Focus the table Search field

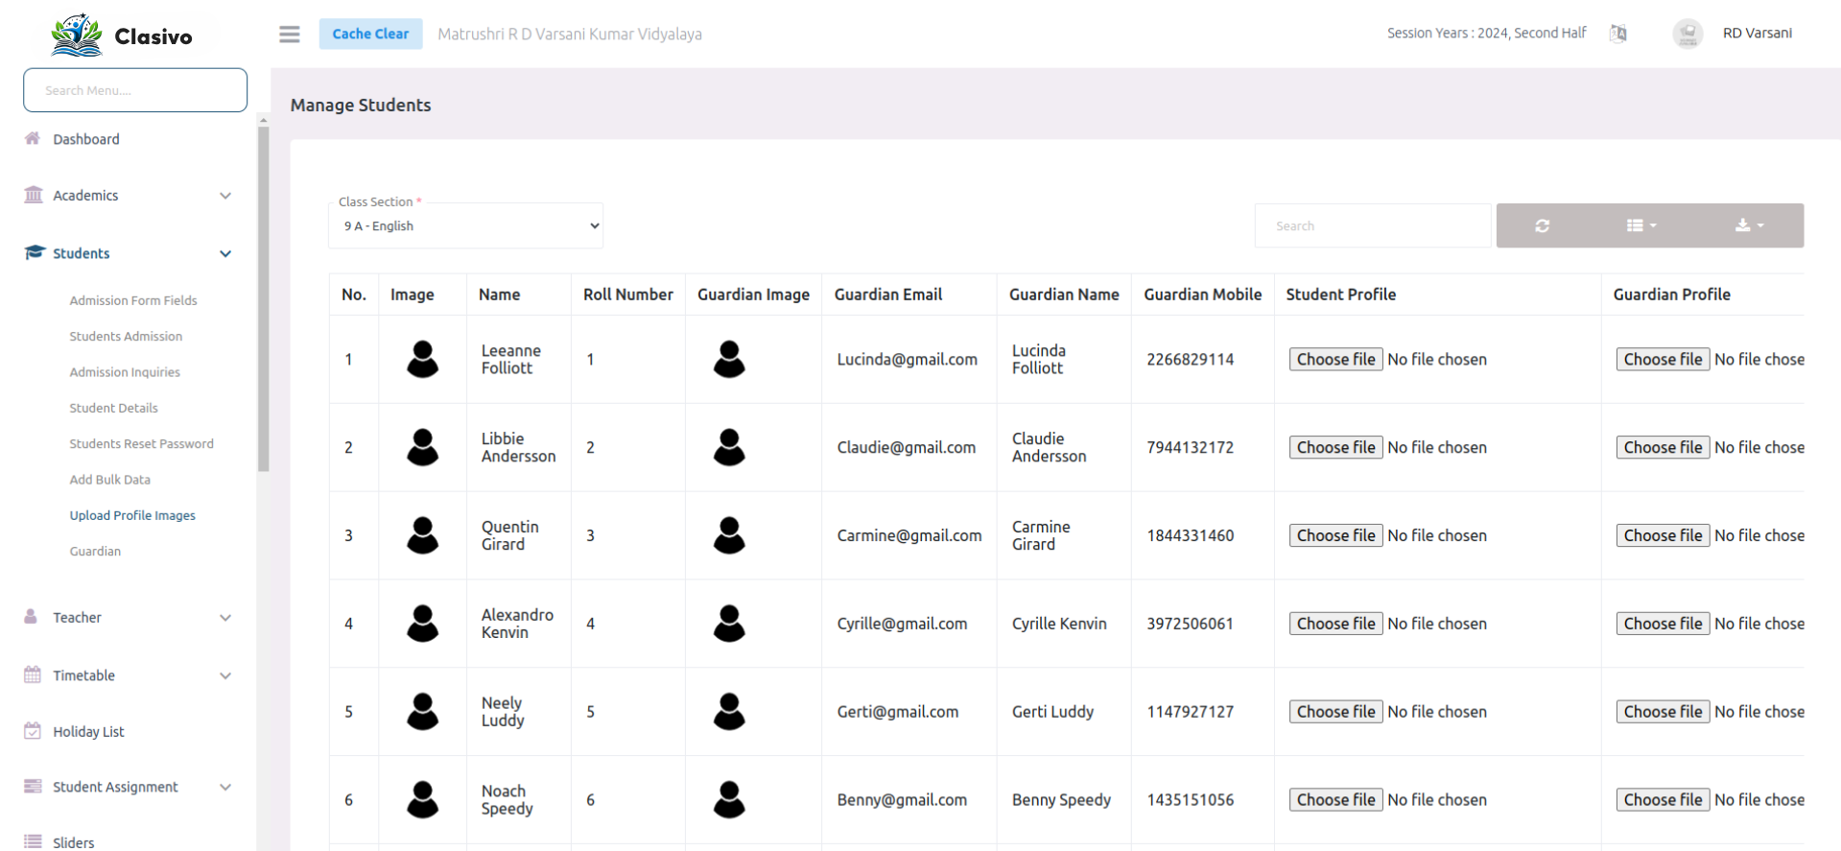pyautogui.click(x=1373, y=225)
